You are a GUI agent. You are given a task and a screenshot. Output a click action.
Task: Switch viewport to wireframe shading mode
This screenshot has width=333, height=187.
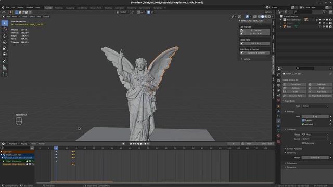coord(259,16)
